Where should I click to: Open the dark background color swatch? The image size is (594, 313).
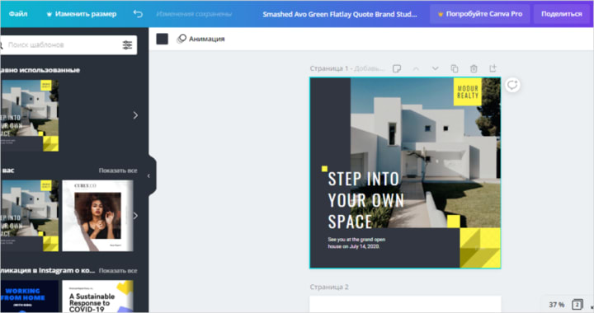(x=163, y=39)
